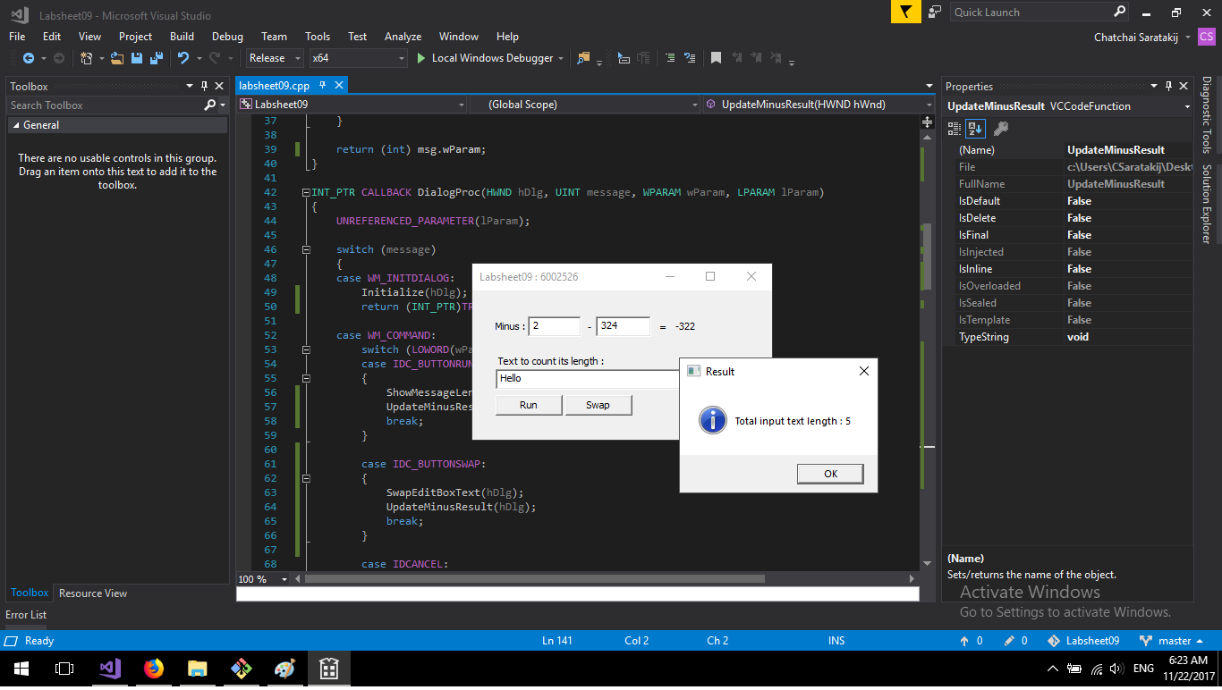Click the Windows Start button
The image size is (1222, 690).
(21, 669)
